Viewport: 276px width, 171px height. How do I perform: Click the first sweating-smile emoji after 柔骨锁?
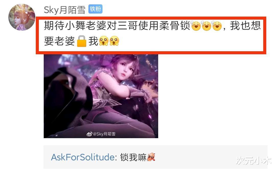tap(196, 26)
